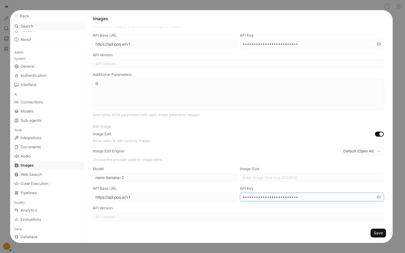Click the globe icon beside Web Search
This screenshot has width=405, height=253.
click(x=16, y=175)
